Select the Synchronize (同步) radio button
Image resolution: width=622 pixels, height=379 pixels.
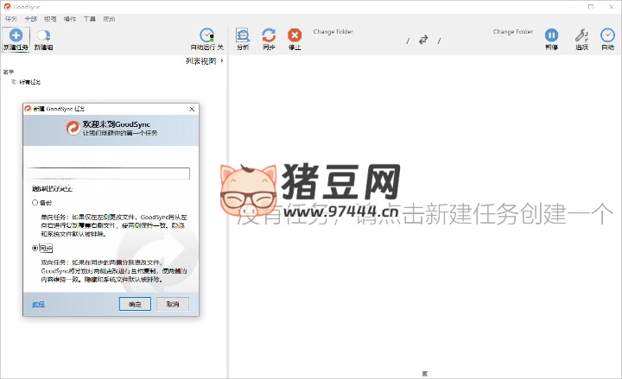click(35, 248)
